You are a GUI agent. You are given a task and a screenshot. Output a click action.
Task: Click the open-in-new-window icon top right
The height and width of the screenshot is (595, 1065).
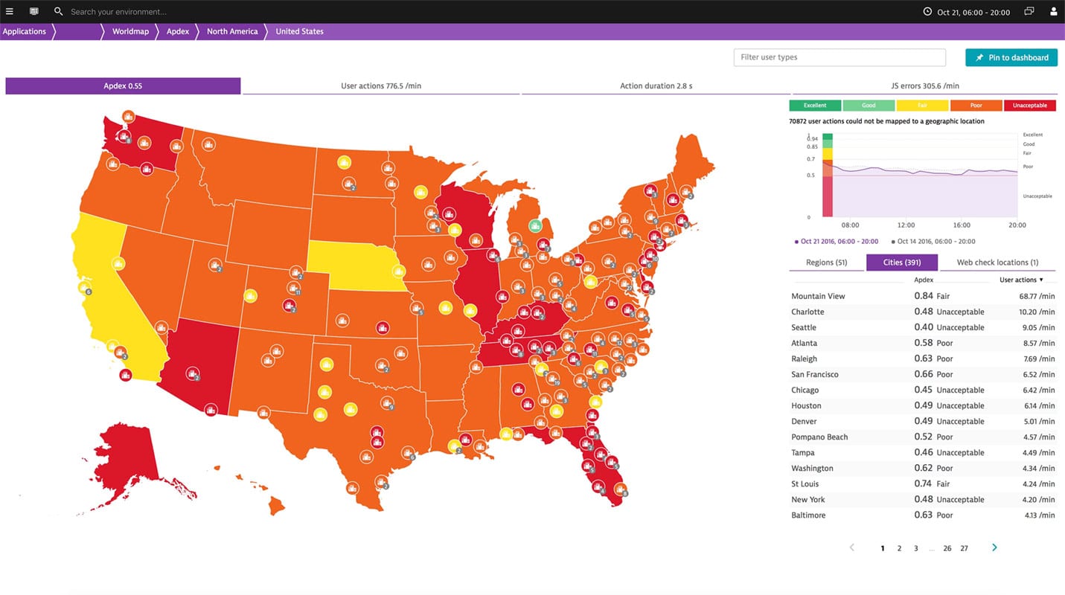1029,11
